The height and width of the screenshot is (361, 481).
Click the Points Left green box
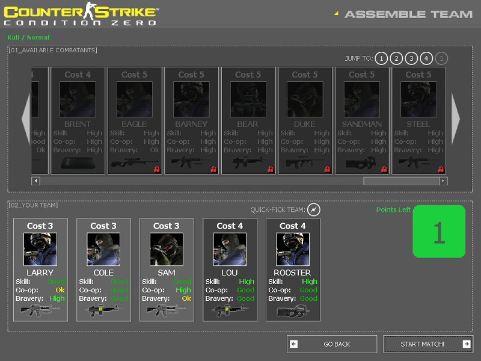[439, 232]
